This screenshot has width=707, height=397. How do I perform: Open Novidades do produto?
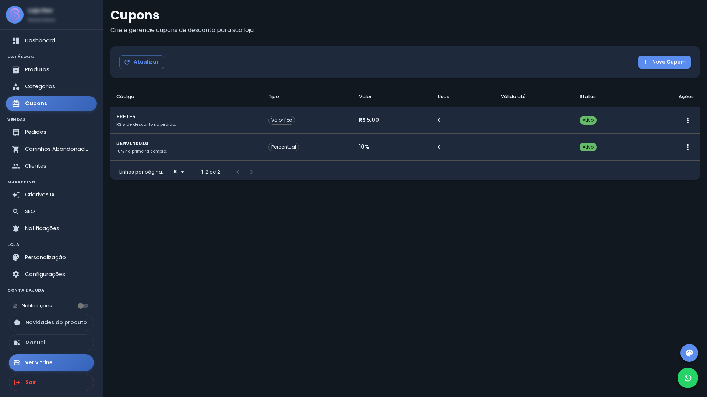tap(51, 322)
